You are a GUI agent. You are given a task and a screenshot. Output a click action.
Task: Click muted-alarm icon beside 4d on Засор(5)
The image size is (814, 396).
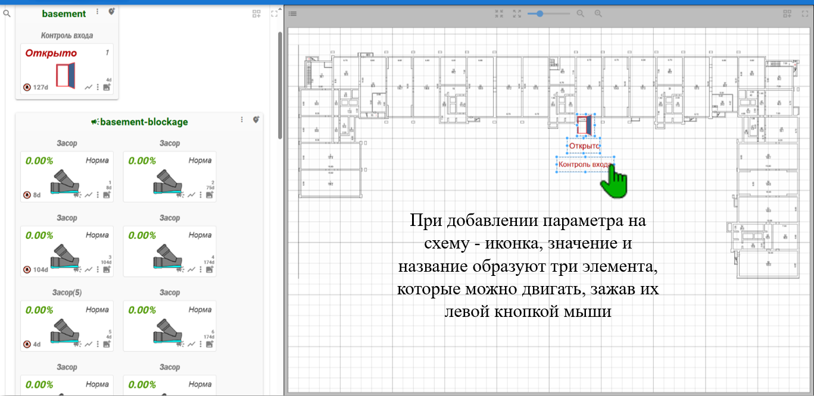click(x=27, y=344)
